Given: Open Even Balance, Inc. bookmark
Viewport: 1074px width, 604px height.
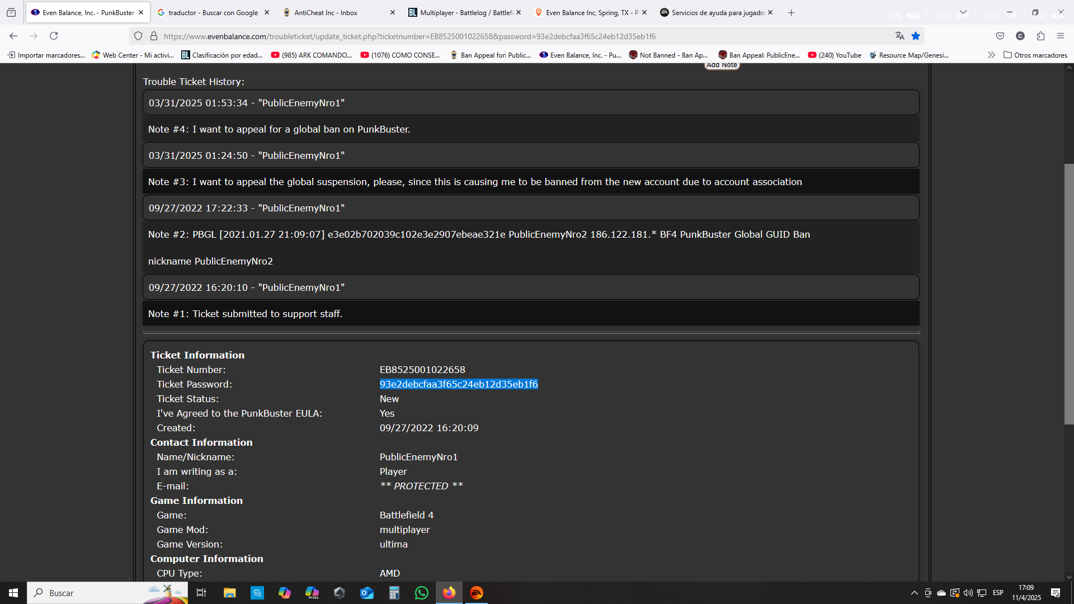Looking at the screenshot, I should [580, 55].
